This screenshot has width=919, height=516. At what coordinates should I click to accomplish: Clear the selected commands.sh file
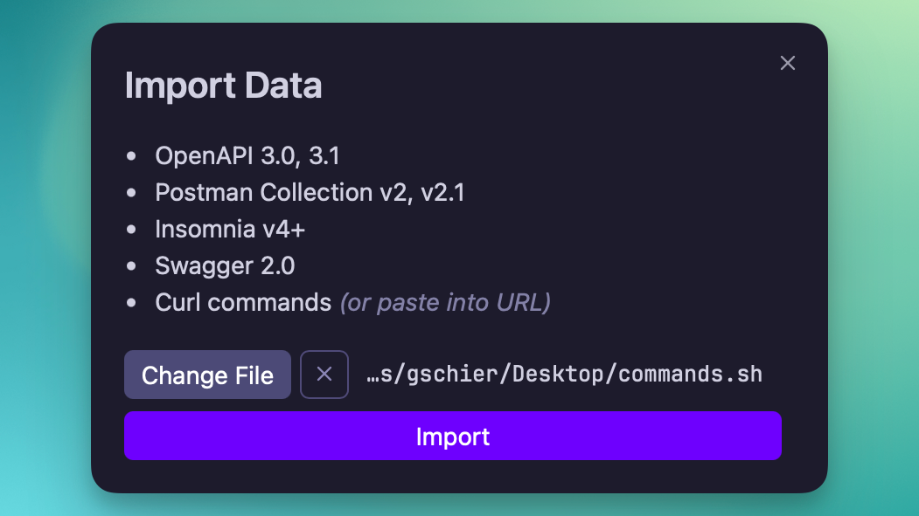click(x=324, y=375)
